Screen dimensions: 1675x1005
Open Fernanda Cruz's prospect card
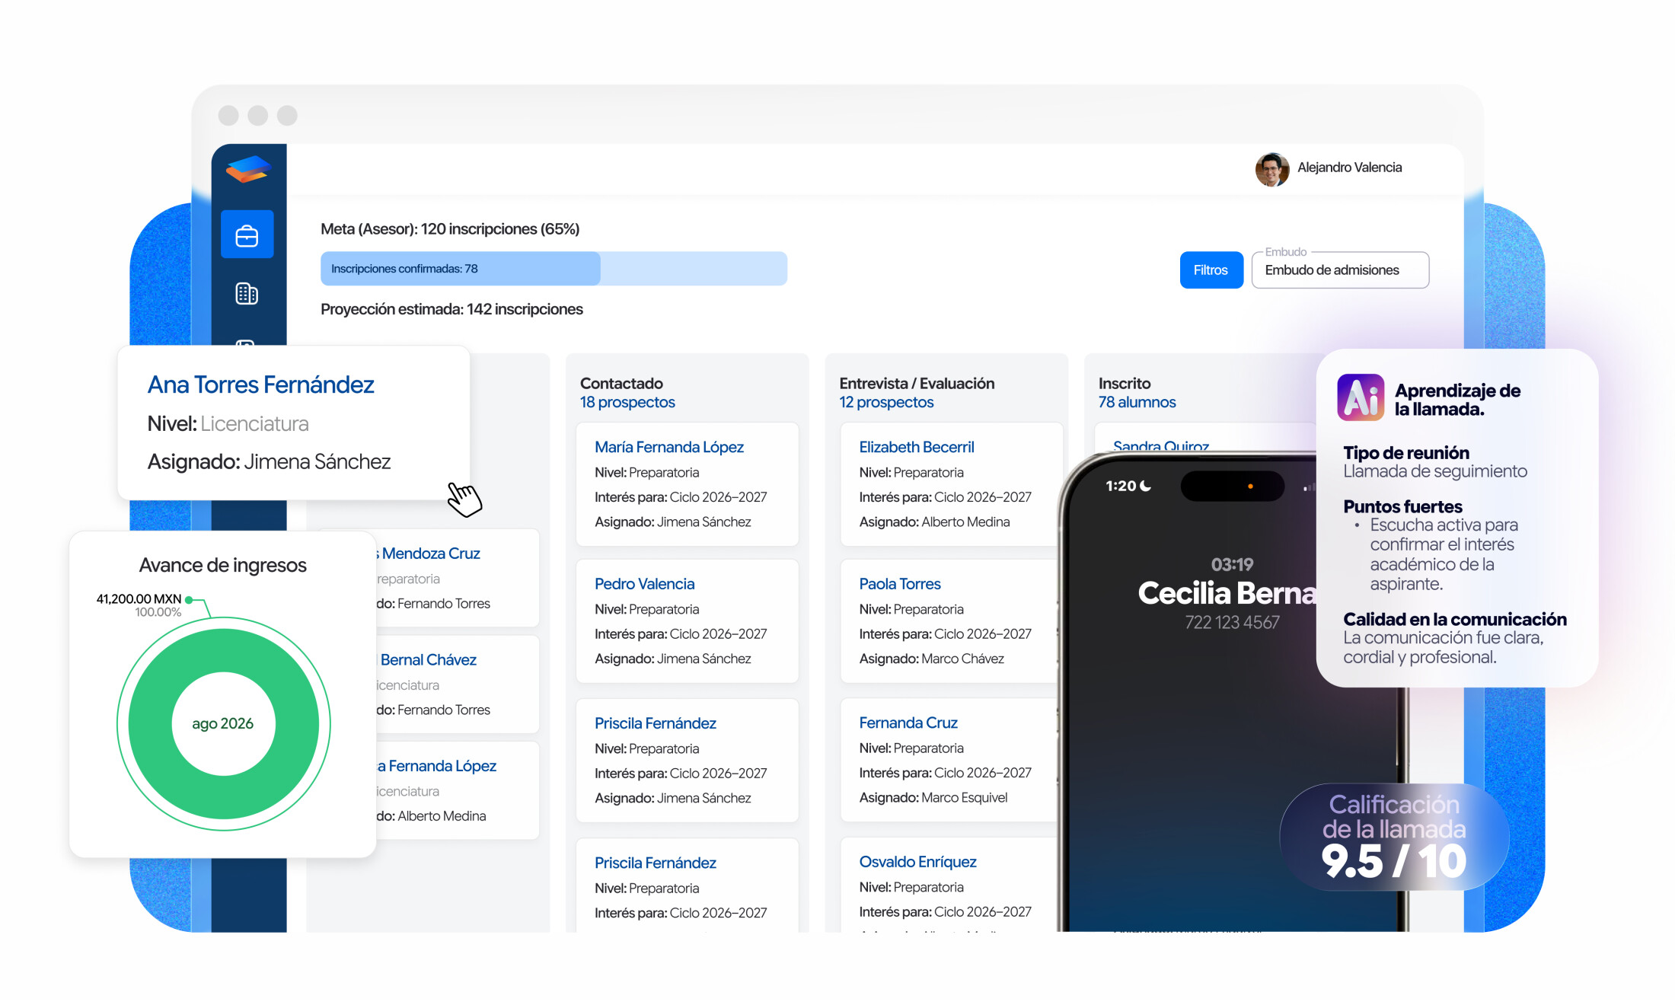click(950, 760)
